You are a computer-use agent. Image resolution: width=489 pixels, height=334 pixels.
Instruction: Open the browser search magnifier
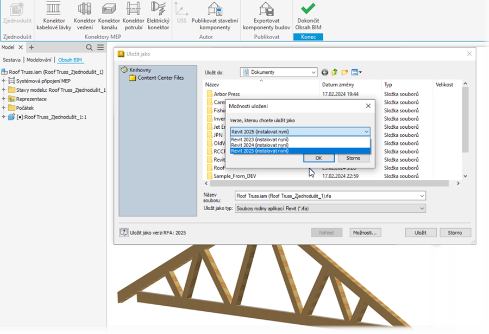(89, 47)
